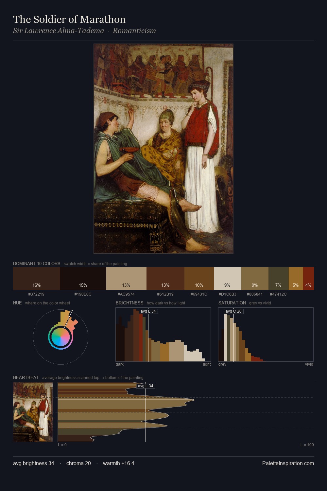
Task: Click the hex code #69431C
Action: (199, 294)
